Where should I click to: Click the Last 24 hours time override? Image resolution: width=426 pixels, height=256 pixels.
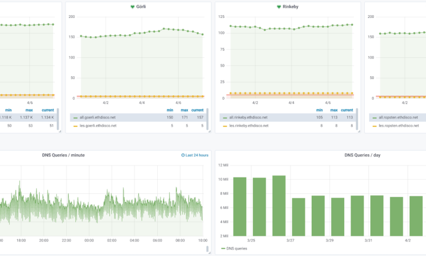point(197,155)
